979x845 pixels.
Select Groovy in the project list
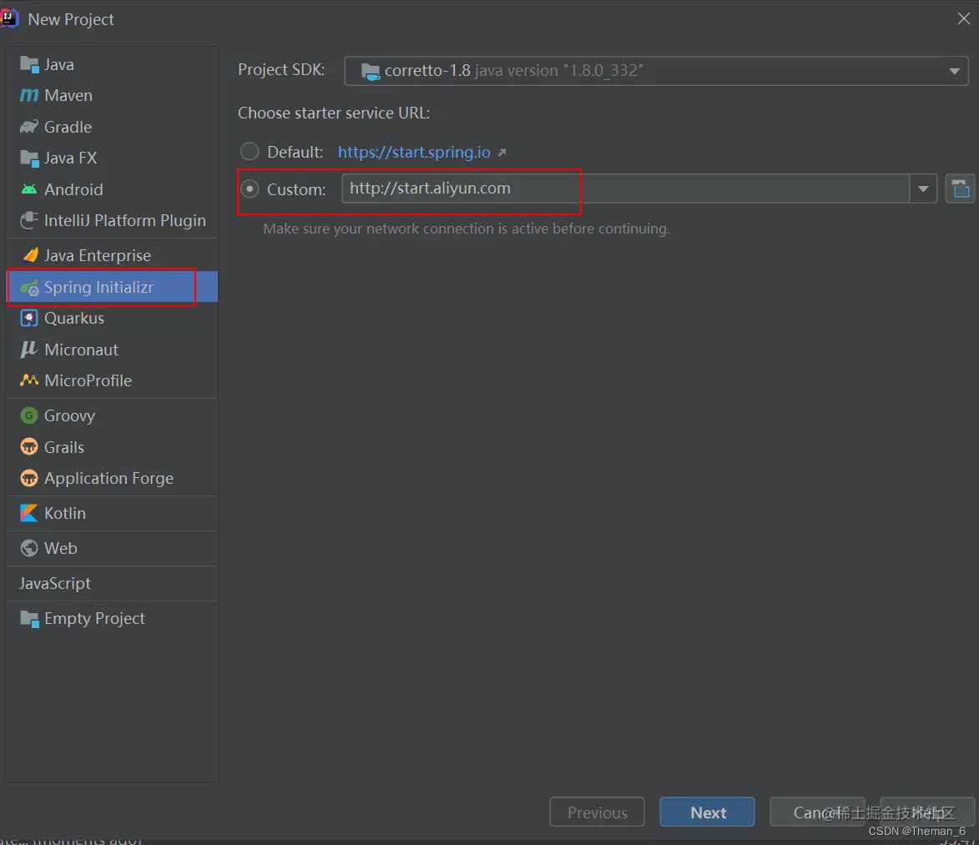point(113,415)
